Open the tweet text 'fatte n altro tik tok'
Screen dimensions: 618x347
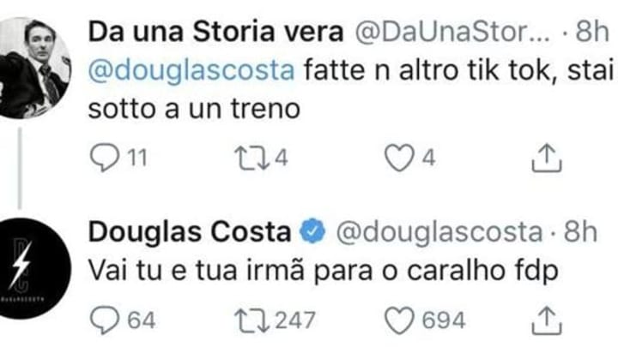coord(430,70)
